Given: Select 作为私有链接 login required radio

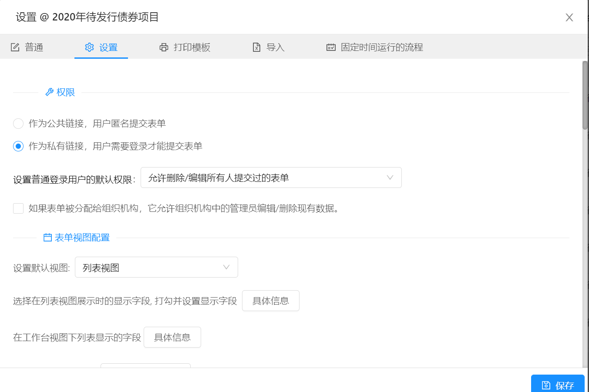Looking at the screenshot, I should pyautogui.click(x=18, y=146).
